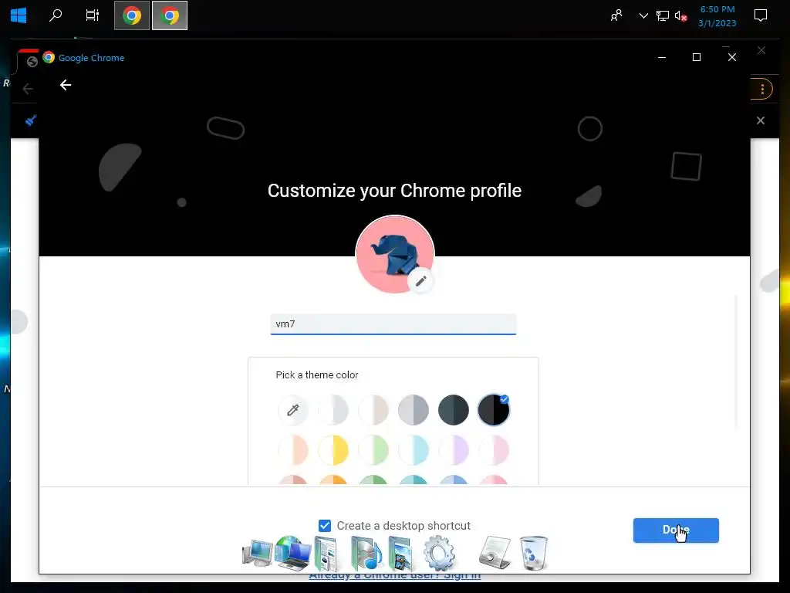Open the music folder dock icon
The height and width of the screenshot is (593, 790).
click(366, 554)
